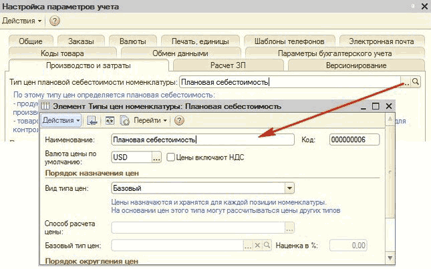
Task: Click into the Наименование text field
Action: pos(202,140)
